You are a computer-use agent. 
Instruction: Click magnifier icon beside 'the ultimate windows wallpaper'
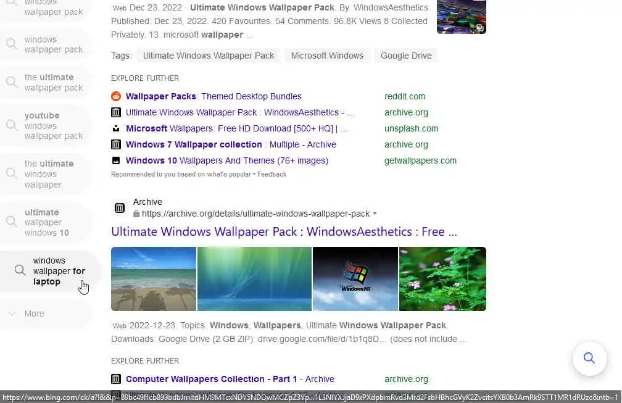(12, 173)
